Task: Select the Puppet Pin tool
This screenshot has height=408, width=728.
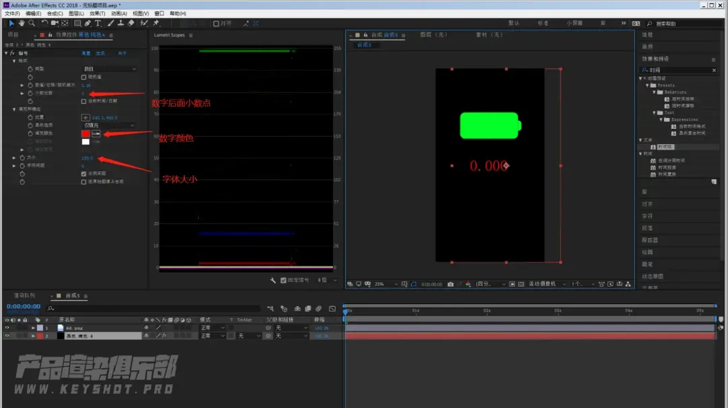Action: coord(156,23)
